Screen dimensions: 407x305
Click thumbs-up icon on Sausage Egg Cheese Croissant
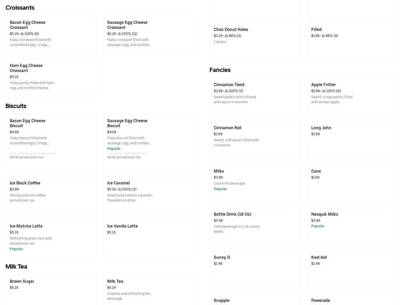(120, 34)
